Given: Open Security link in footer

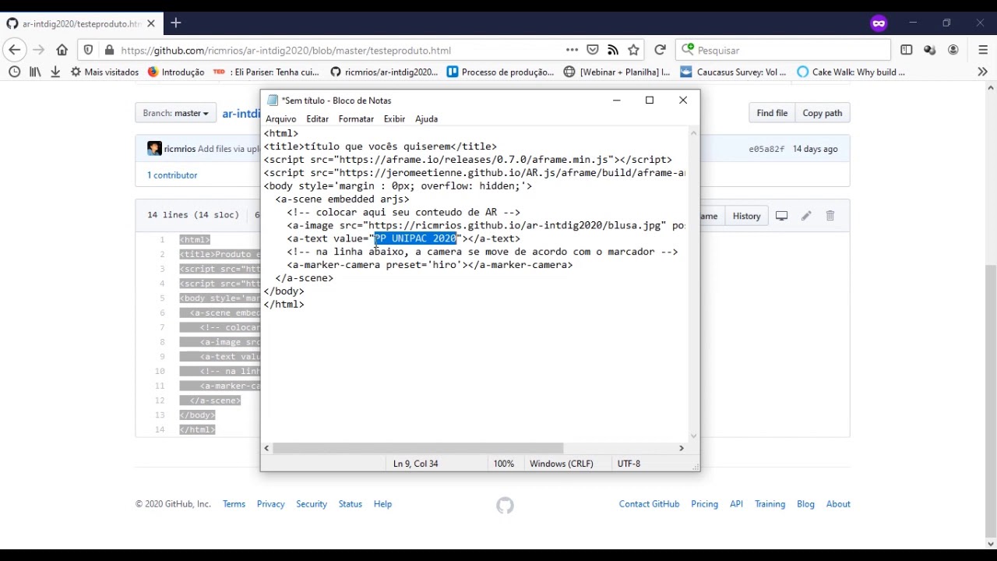Looking at the screenshot, I should (312, 504).
